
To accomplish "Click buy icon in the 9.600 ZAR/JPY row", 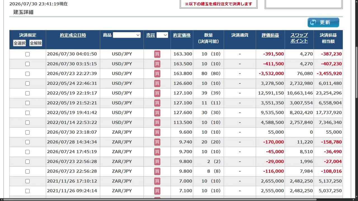I will (157, 132).
